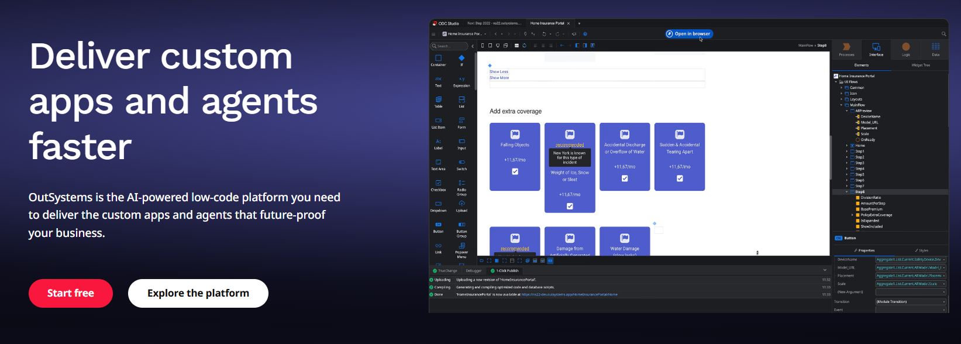Select the Expression widget icon
The height and width of the screenshot is (344, 961).
[x=461, y=78]
